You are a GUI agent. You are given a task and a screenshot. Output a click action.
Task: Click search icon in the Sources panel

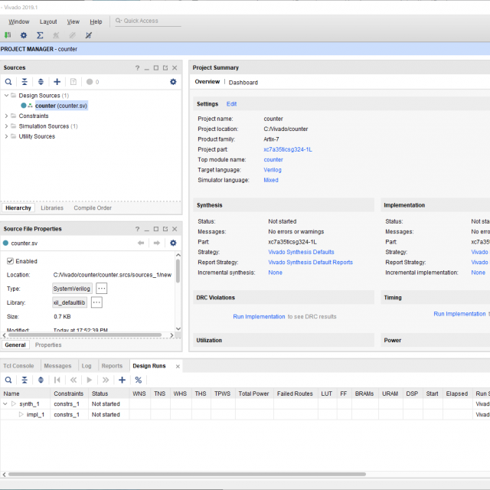click(8, 82)
